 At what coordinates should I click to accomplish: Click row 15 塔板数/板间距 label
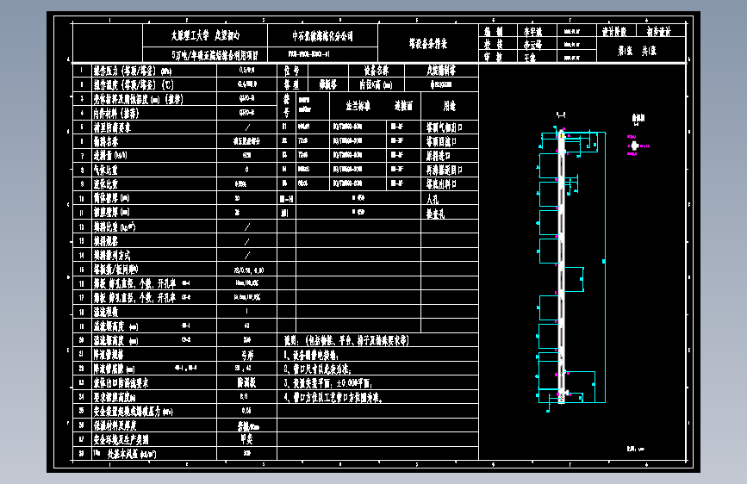(115, 270)
